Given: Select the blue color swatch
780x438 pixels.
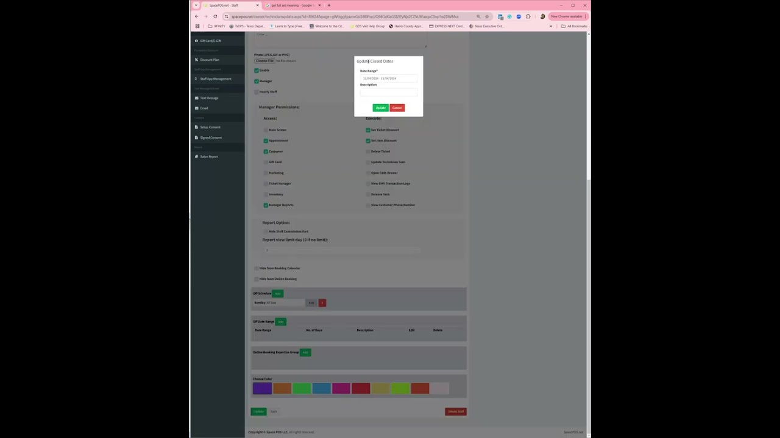Looking at the screenshot, I should [x=321, y=388].
